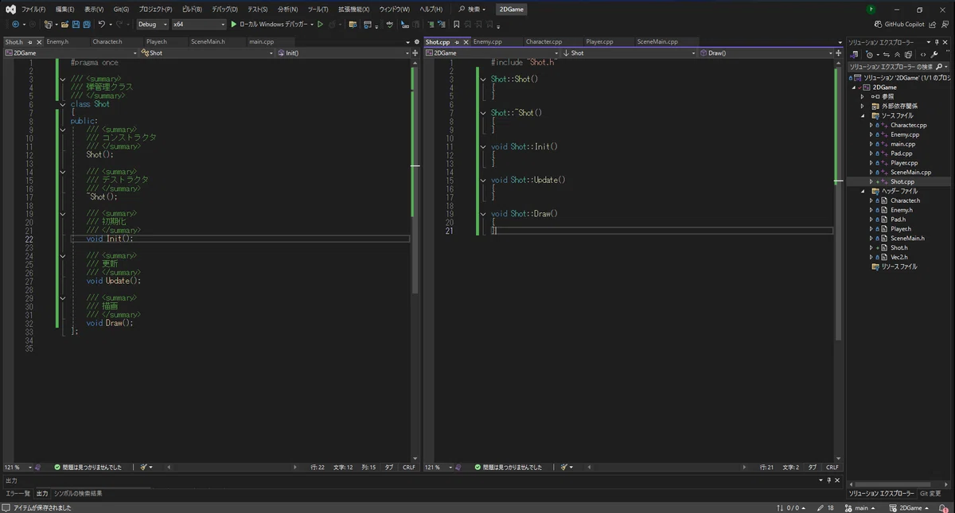Select Character.cpp in Solution Explorer
The width and height of the screenshot is (955, 513).
point(908,125)
